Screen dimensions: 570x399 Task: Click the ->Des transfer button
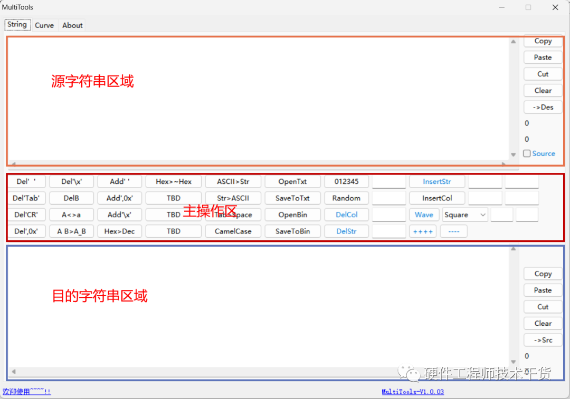tap(543, 107)
